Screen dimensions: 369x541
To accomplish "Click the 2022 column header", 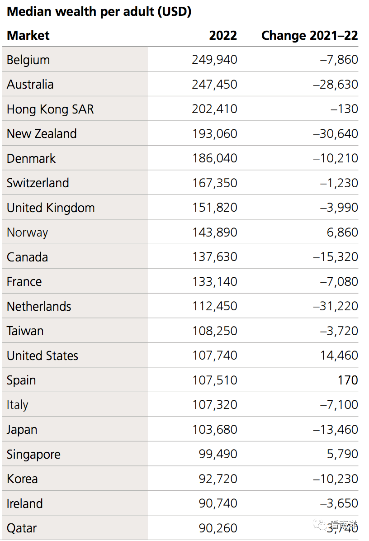I will point(223,36).
